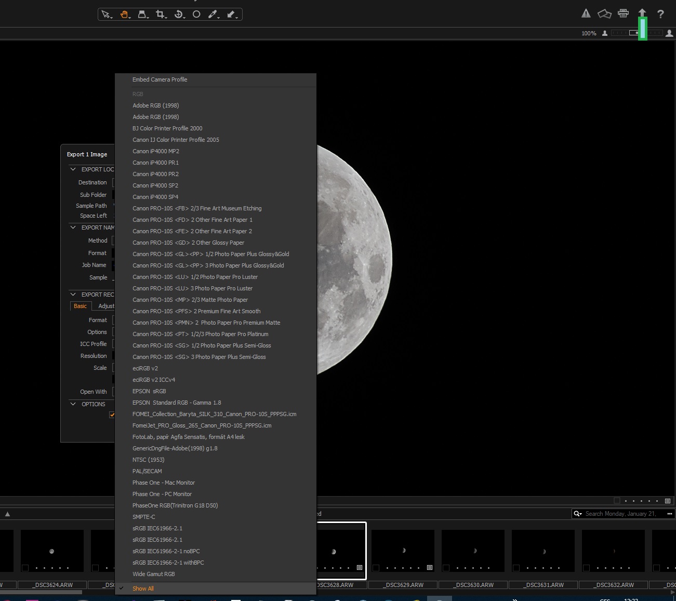Switch to the Basic tab
This screenshot has width=676, height=601.
click(80, 306)
